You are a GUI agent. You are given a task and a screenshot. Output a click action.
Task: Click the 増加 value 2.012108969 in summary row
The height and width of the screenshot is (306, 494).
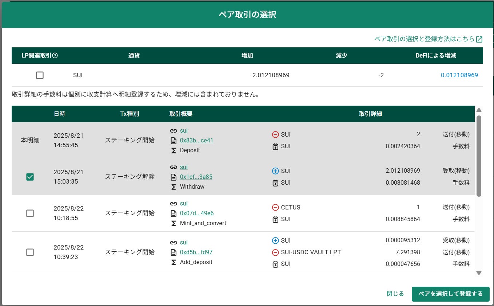pos(271,75)
